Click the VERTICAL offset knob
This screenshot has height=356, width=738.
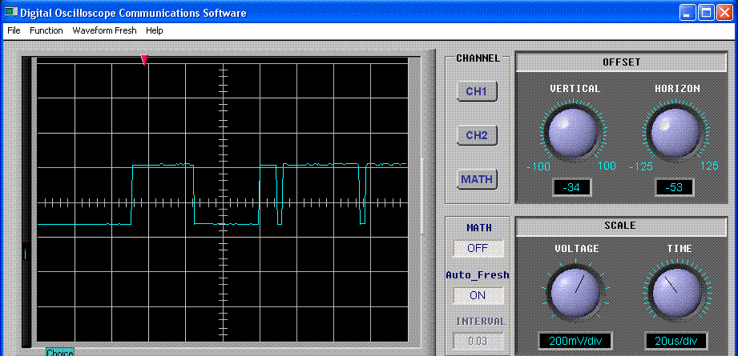point(574,134)
